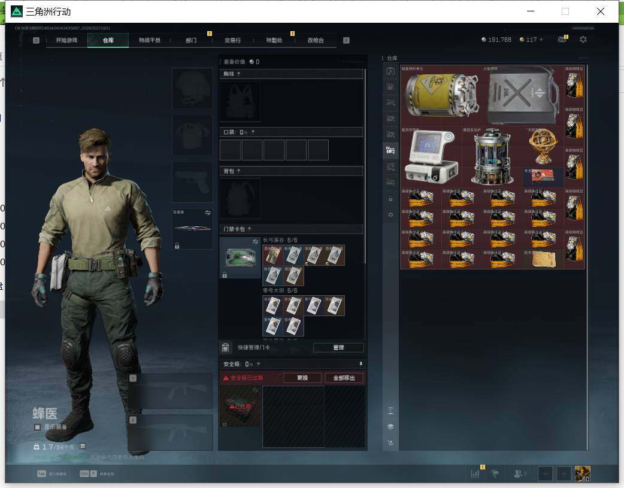624x488 pixels.
Task: Select the highlighted active warehouse sidebar tab
Action: point(390,150)
